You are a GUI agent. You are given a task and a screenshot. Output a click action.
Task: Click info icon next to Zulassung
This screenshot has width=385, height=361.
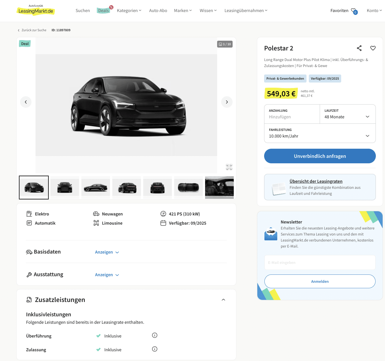(155, 349)
